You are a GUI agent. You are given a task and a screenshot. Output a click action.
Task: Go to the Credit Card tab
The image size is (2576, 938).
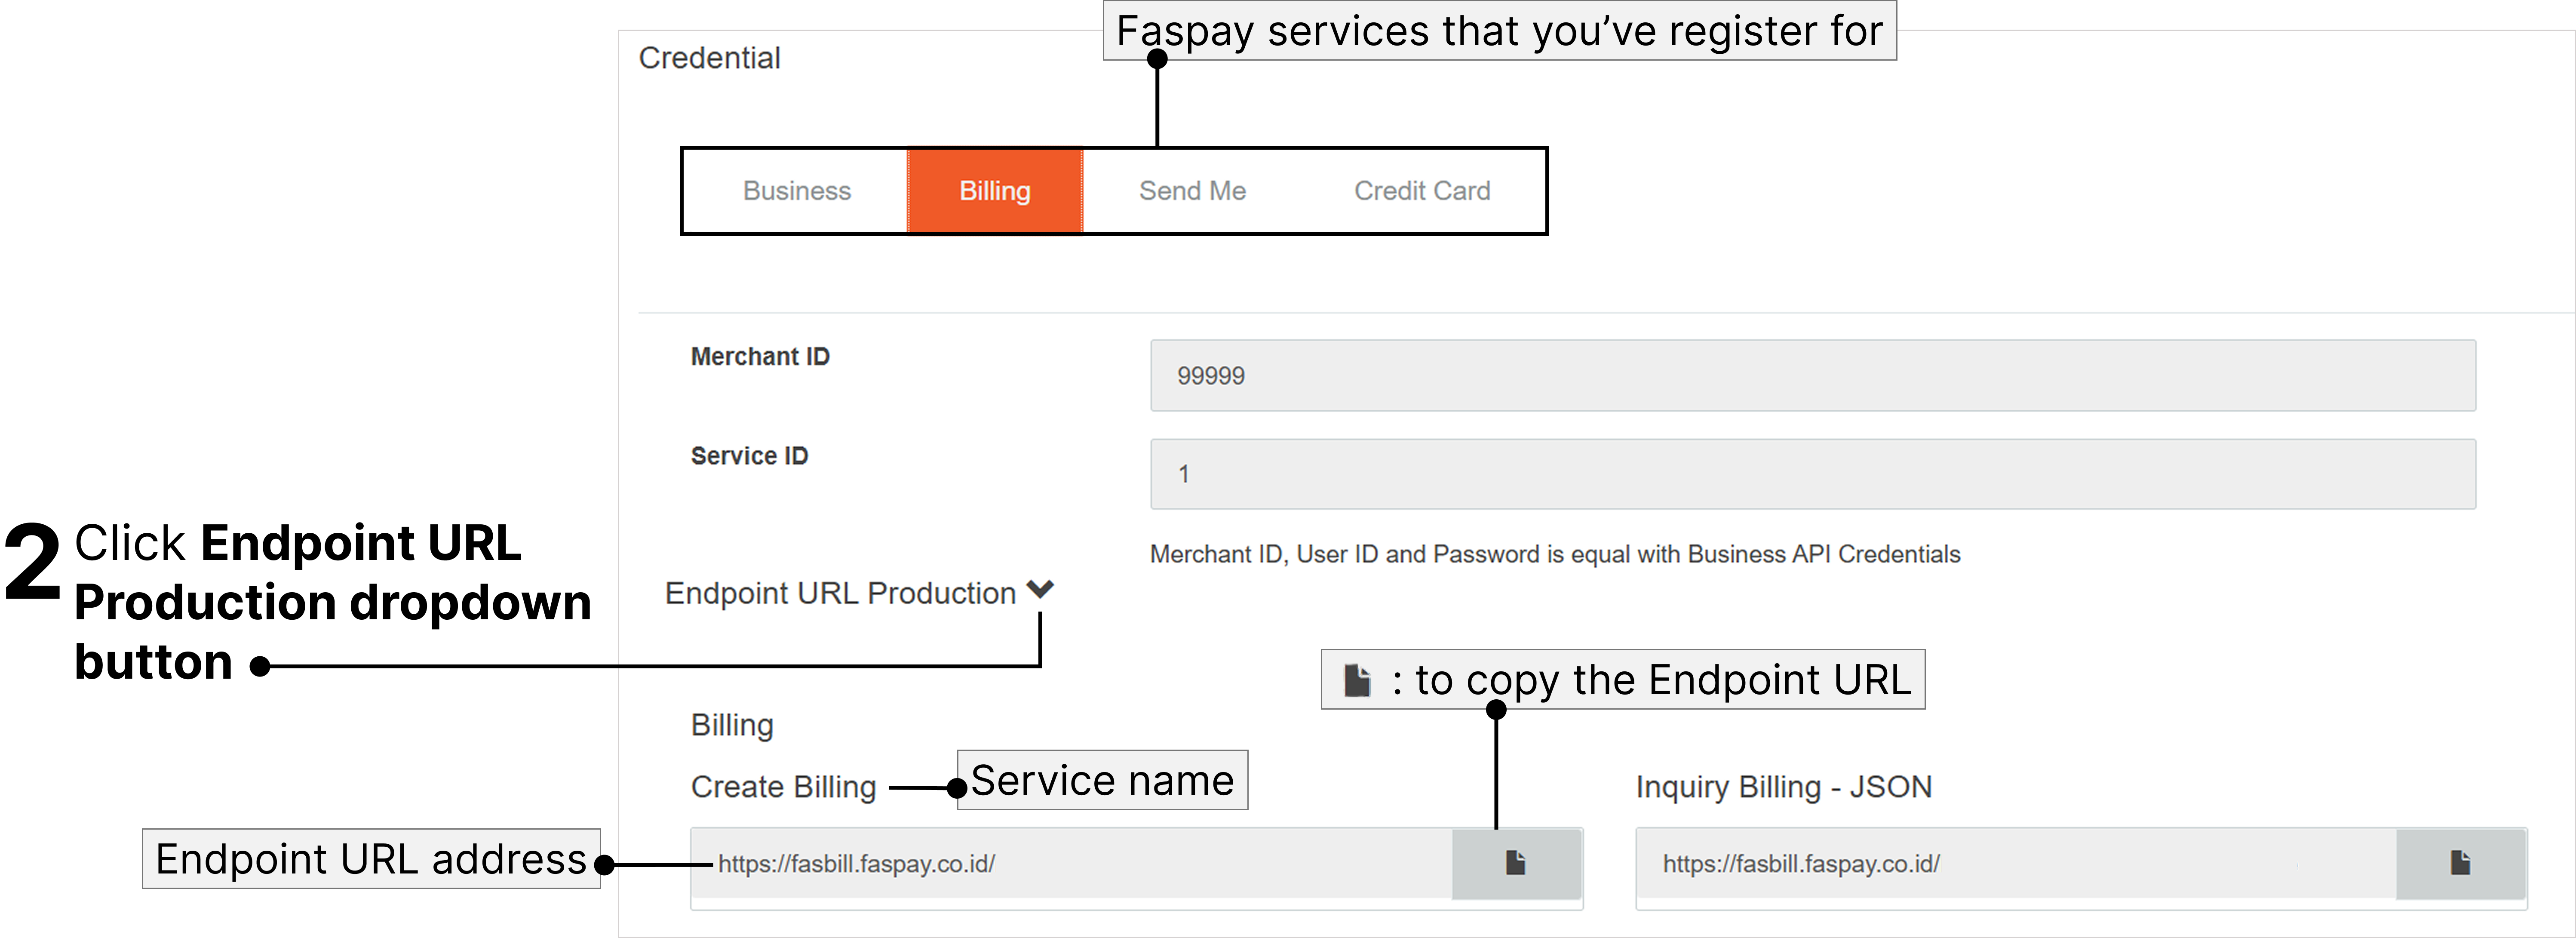pos(1421,191)
